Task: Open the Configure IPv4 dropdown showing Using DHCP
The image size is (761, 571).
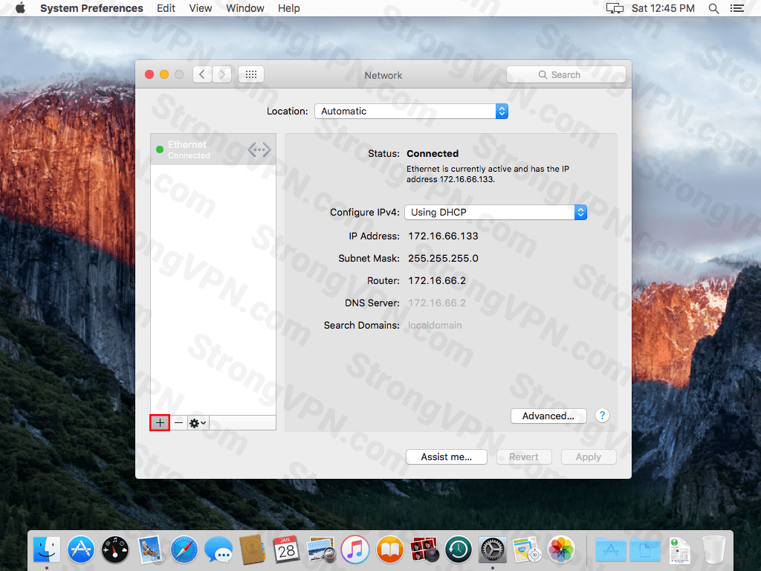Action: [495, 212]
